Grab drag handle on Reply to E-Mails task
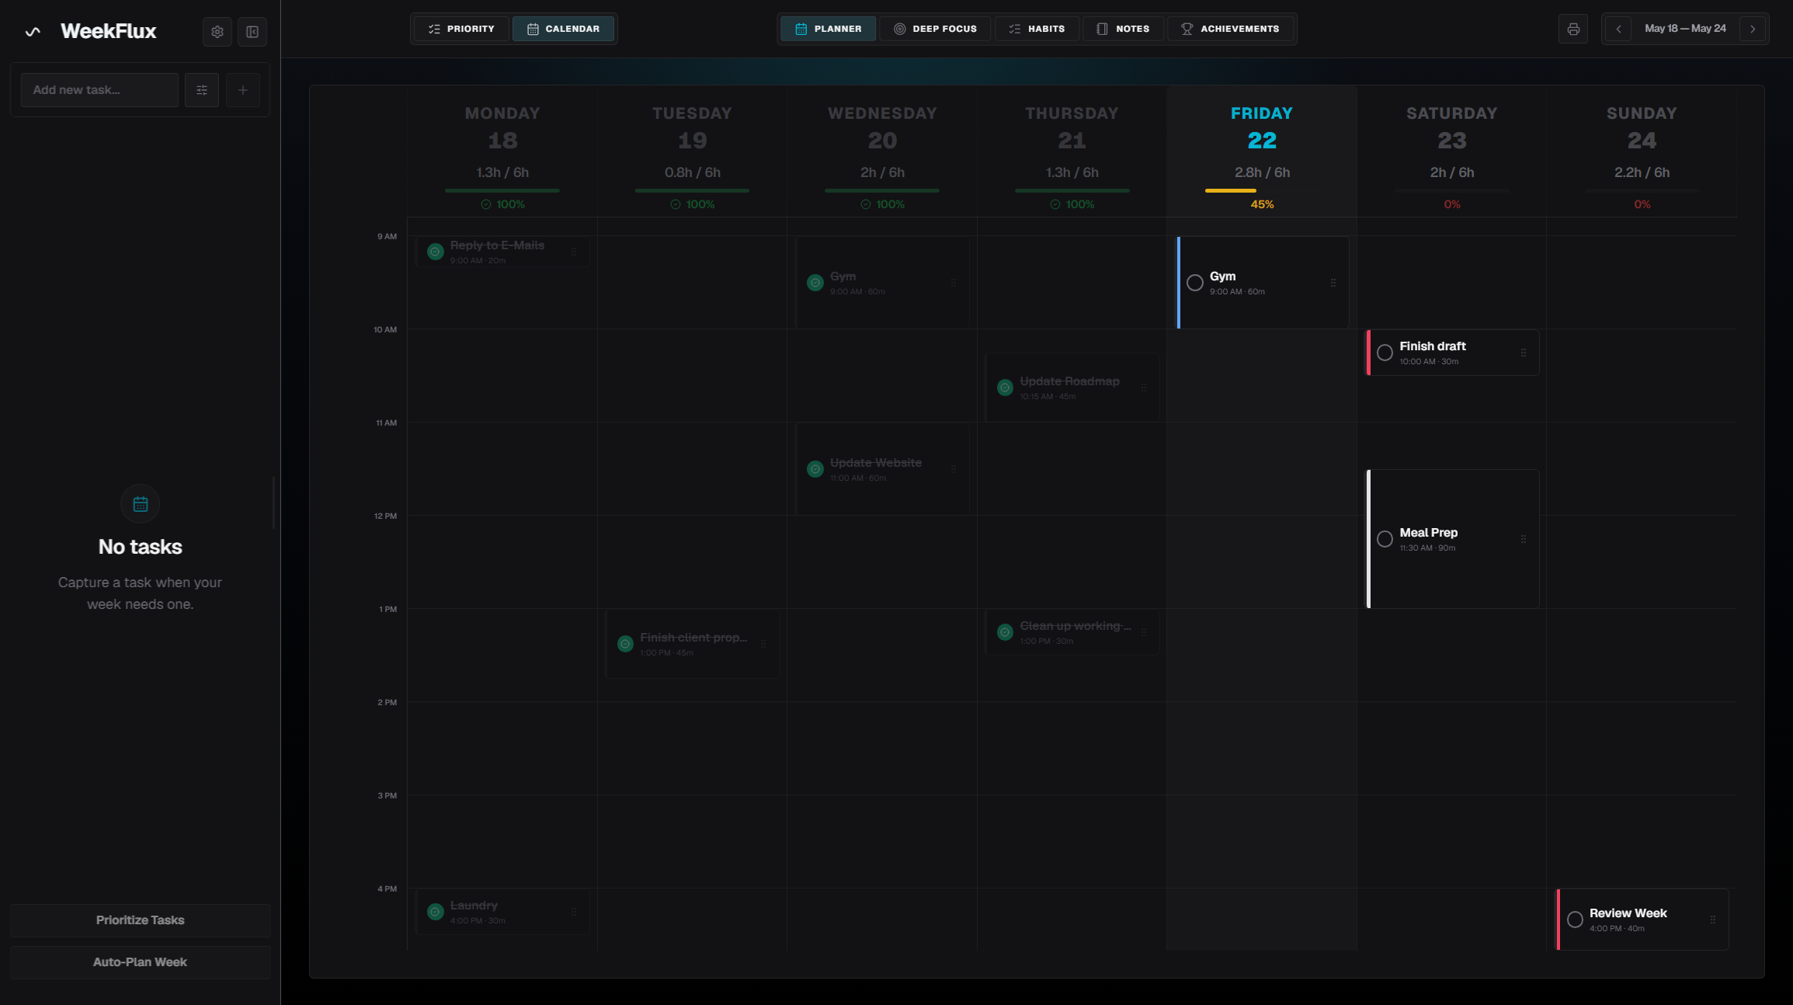 574,252
